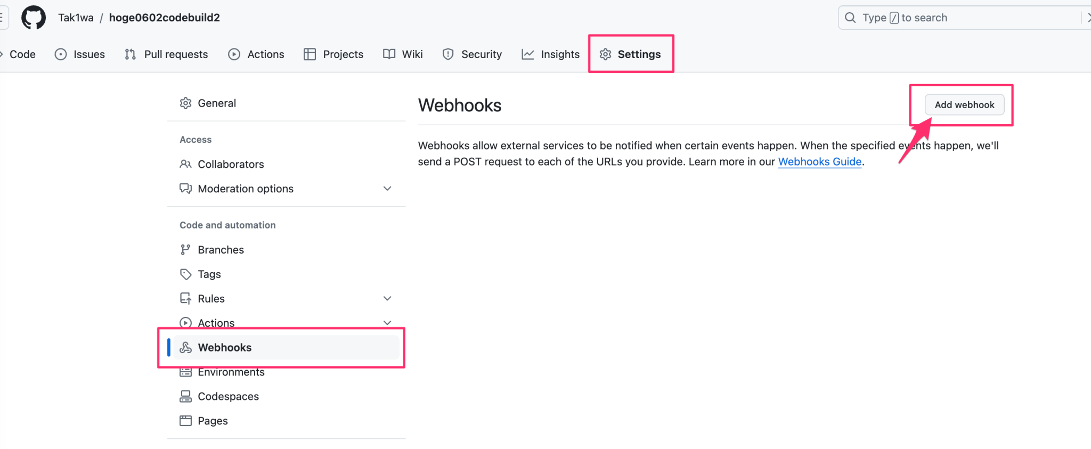Image resolution: width=1091 pixels, height=449 pixels.
Task: Click the Webhooks icon in the sidebar
Action: (x=185, y=347)
